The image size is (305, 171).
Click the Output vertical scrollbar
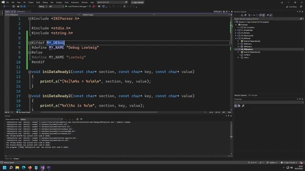tap(231, 138)
